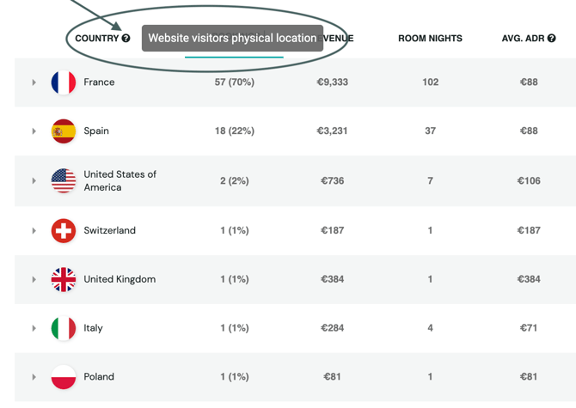
Task: Expand the United States of America row
Action: coord(34,181)
